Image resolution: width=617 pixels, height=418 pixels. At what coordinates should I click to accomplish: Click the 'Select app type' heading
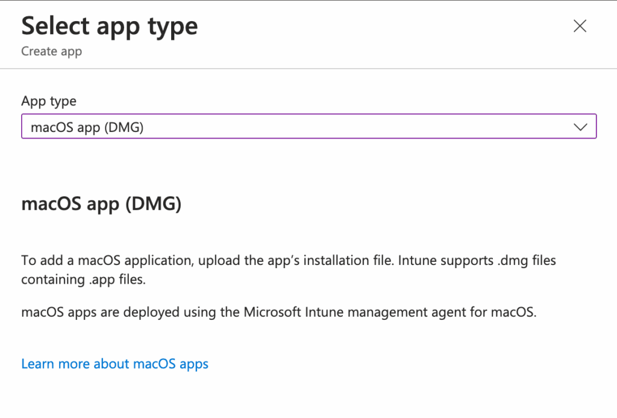(109, 25)
